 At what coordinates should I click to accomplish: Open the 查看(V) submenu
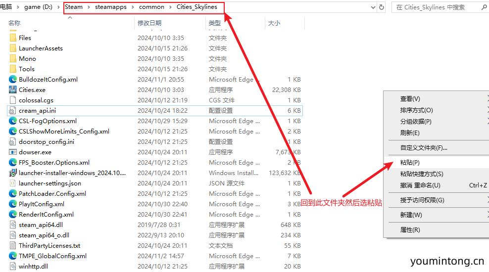coord(437,99)
